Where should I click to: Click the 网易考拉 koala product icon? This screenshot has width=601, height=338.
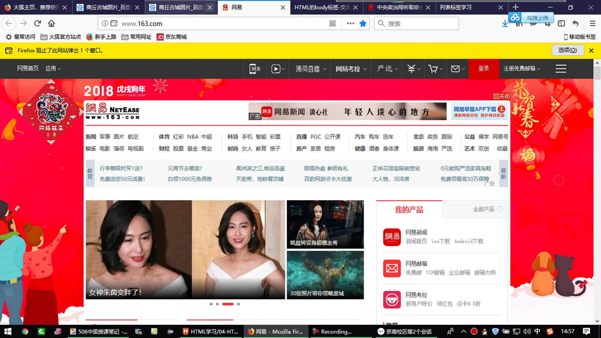click(x=392, y=300)
